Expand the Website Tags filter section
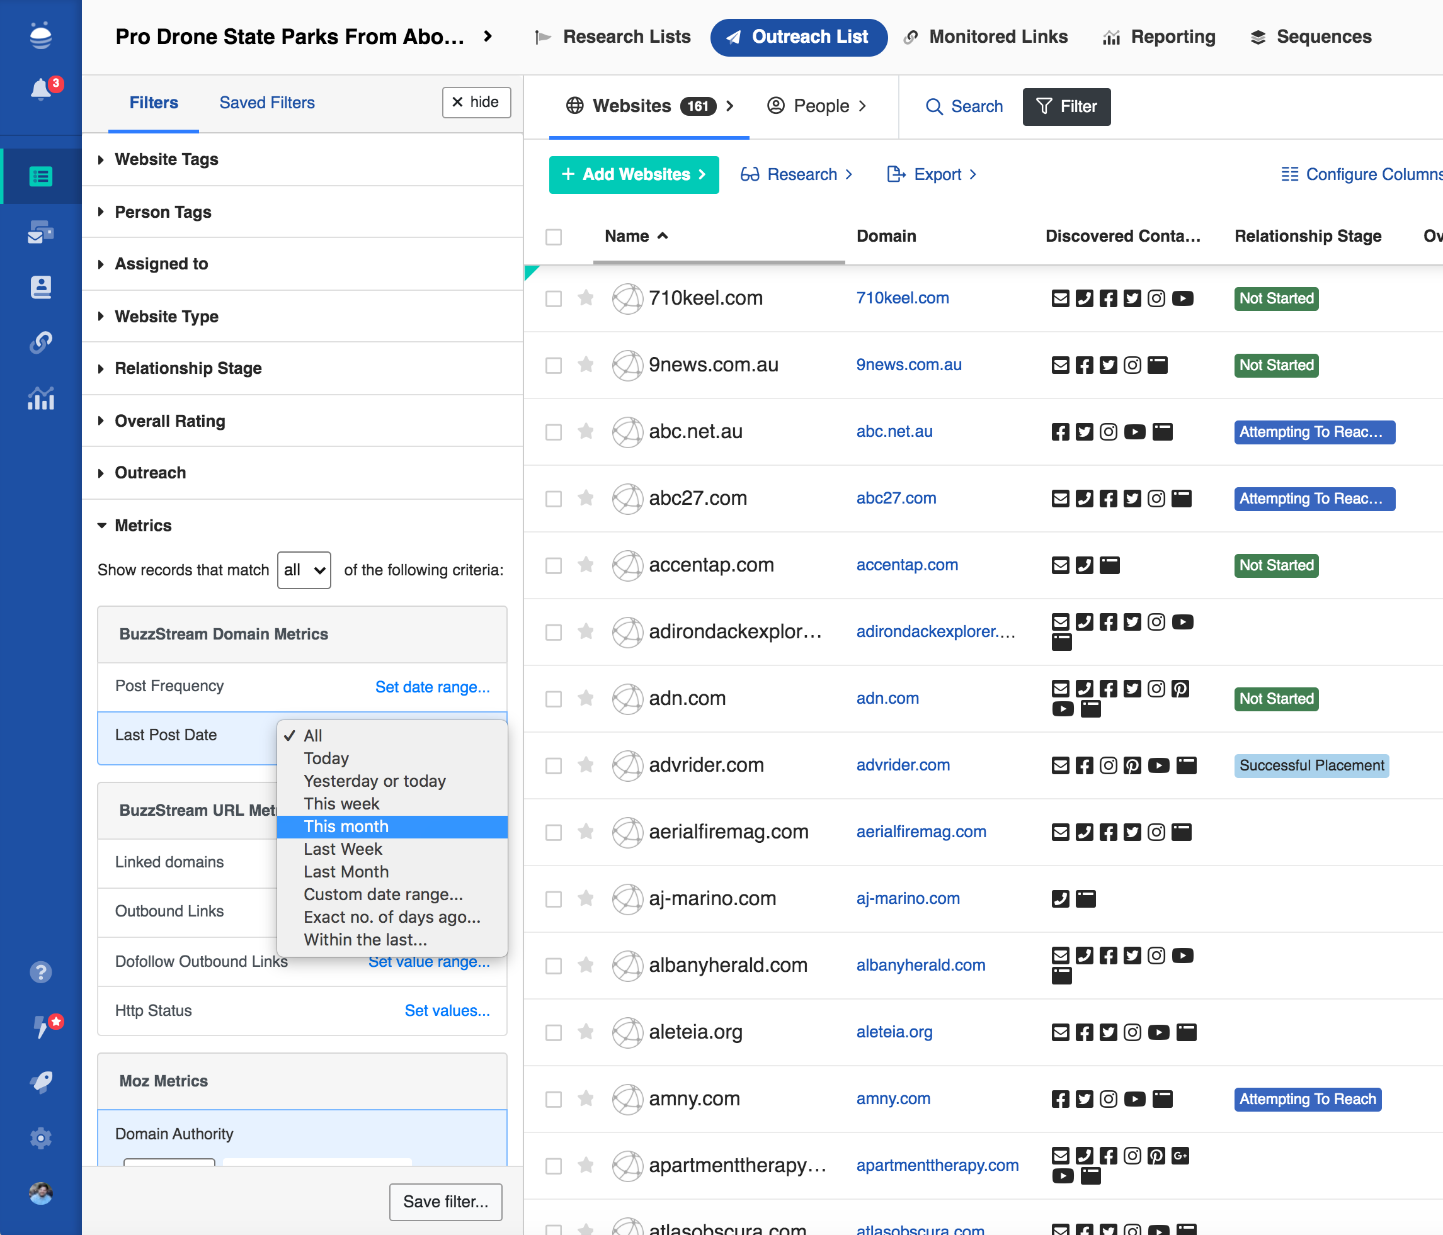The width and height of the screenshot is (1443, 1235). [166, 159]
